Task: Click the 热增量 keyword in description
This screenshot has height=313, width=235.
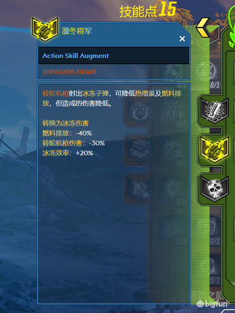Action: [145, 94]
